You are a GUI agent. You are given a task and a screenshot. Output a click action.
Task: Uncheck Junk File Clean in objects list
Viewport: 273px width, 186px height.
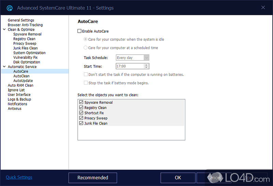pos(81,123)
